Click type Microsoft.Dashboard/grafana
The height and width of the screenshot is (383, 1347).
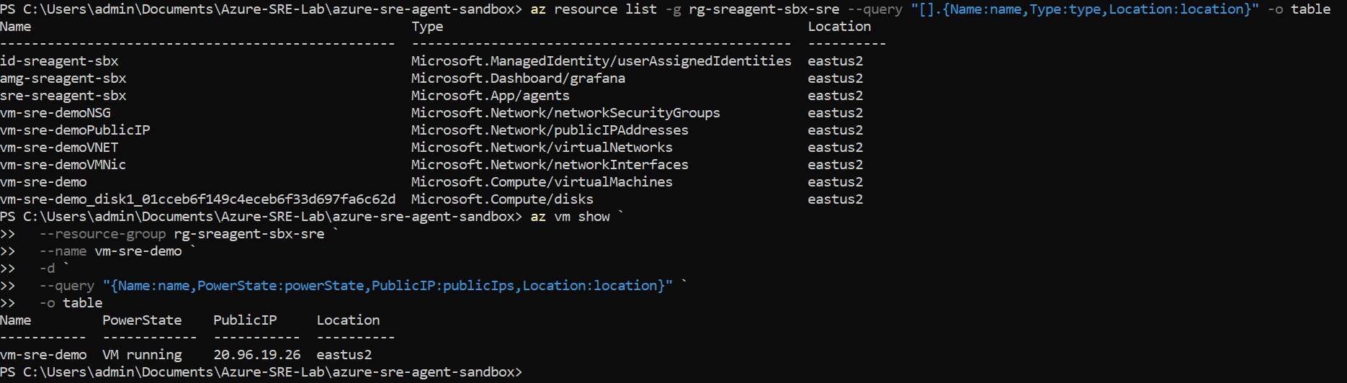tap(519, 78)
